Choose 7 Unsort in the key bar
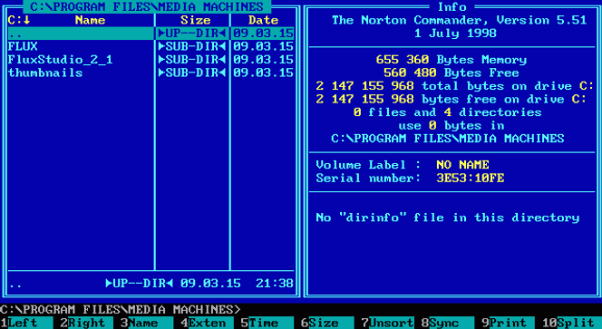This screenshot has width=602, height=329. coord(387,323)
